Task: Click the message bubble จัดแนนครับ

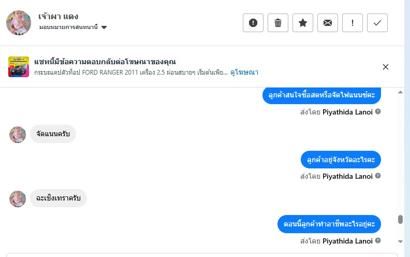Action: (53, 134)
